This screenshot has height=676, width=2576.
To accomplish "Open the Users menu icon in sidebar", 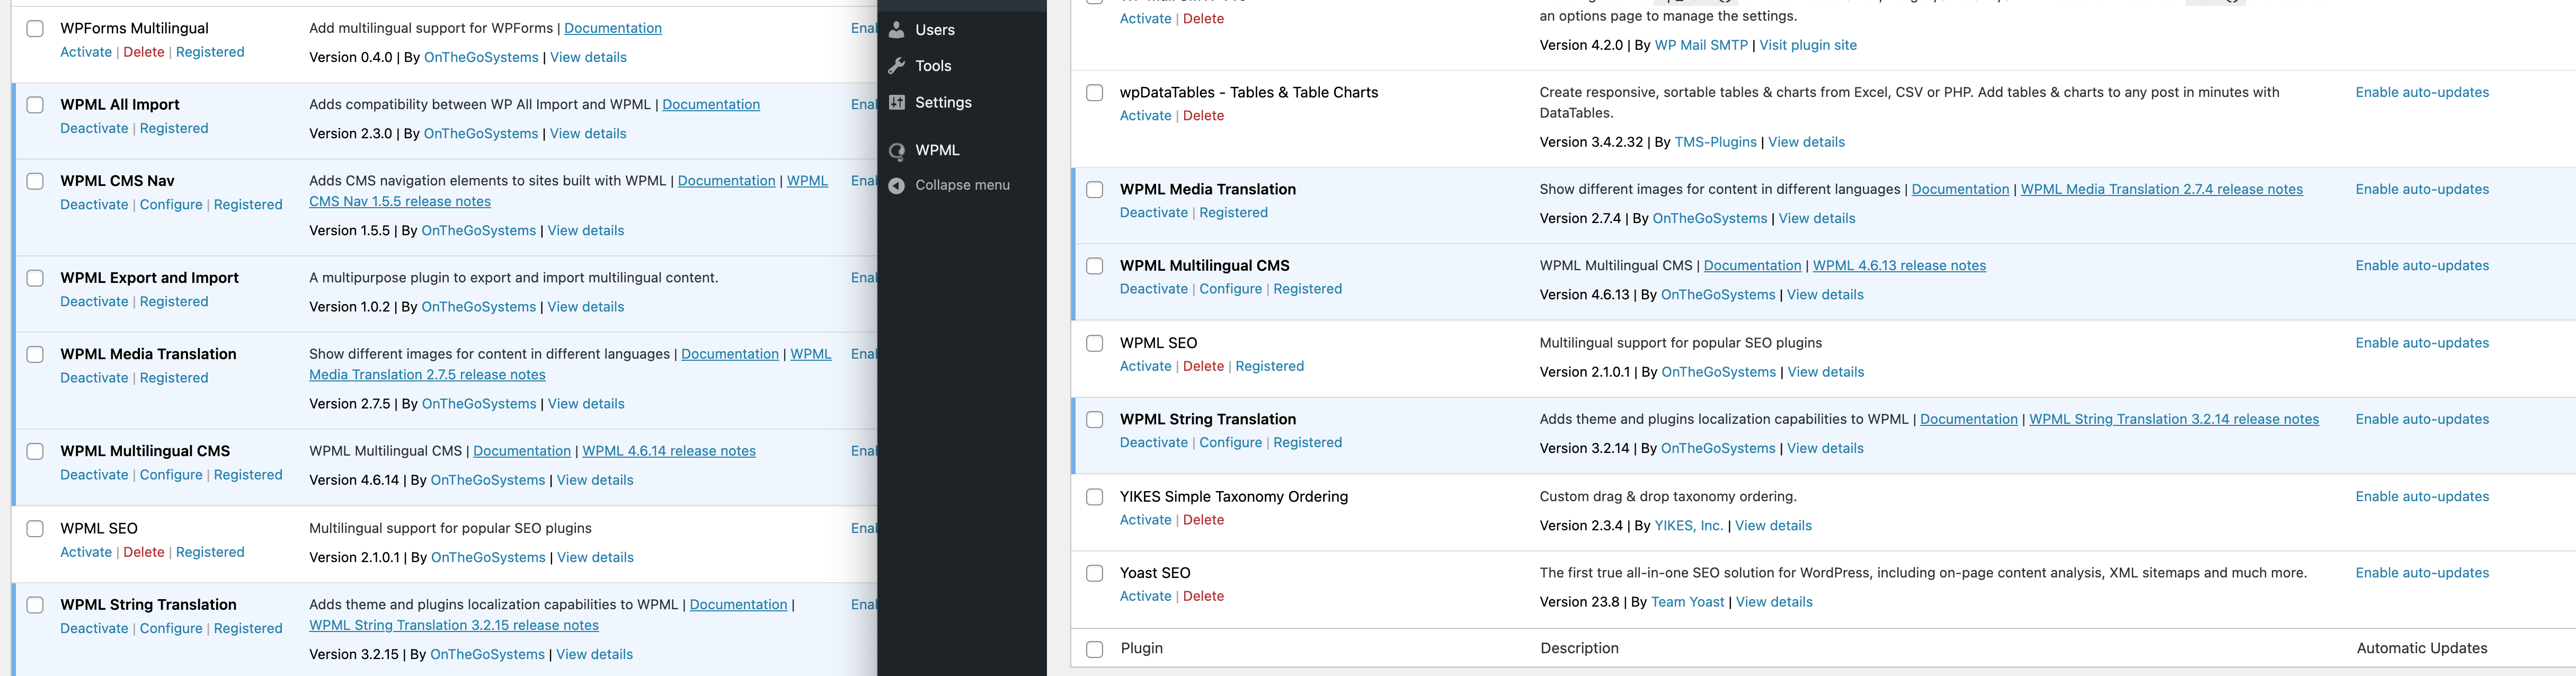I will tap(897, 30).
